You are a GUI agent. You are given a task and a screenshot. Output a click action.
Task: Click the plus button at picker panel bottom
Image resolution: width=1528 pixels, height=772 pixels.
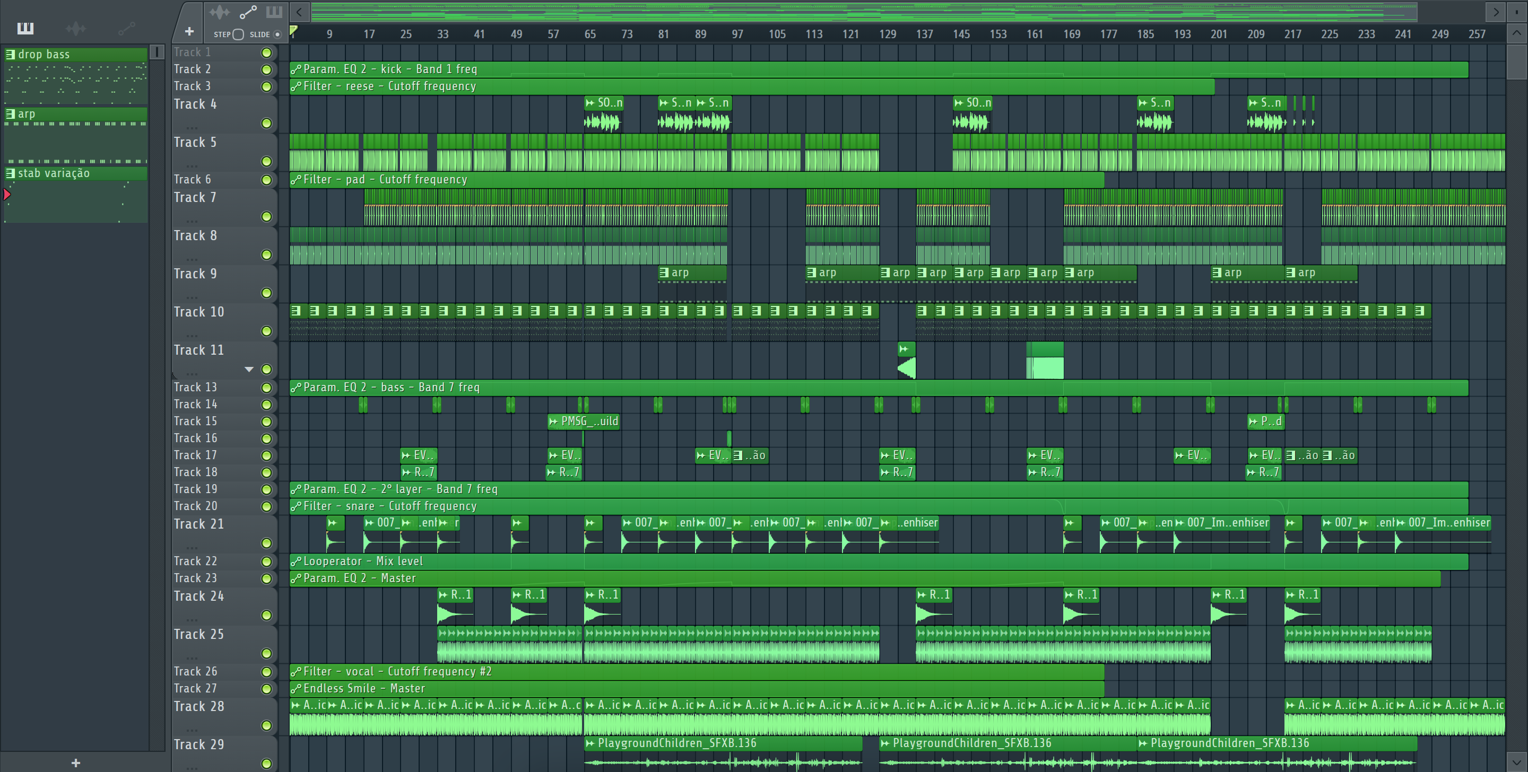tap(75, 762)
